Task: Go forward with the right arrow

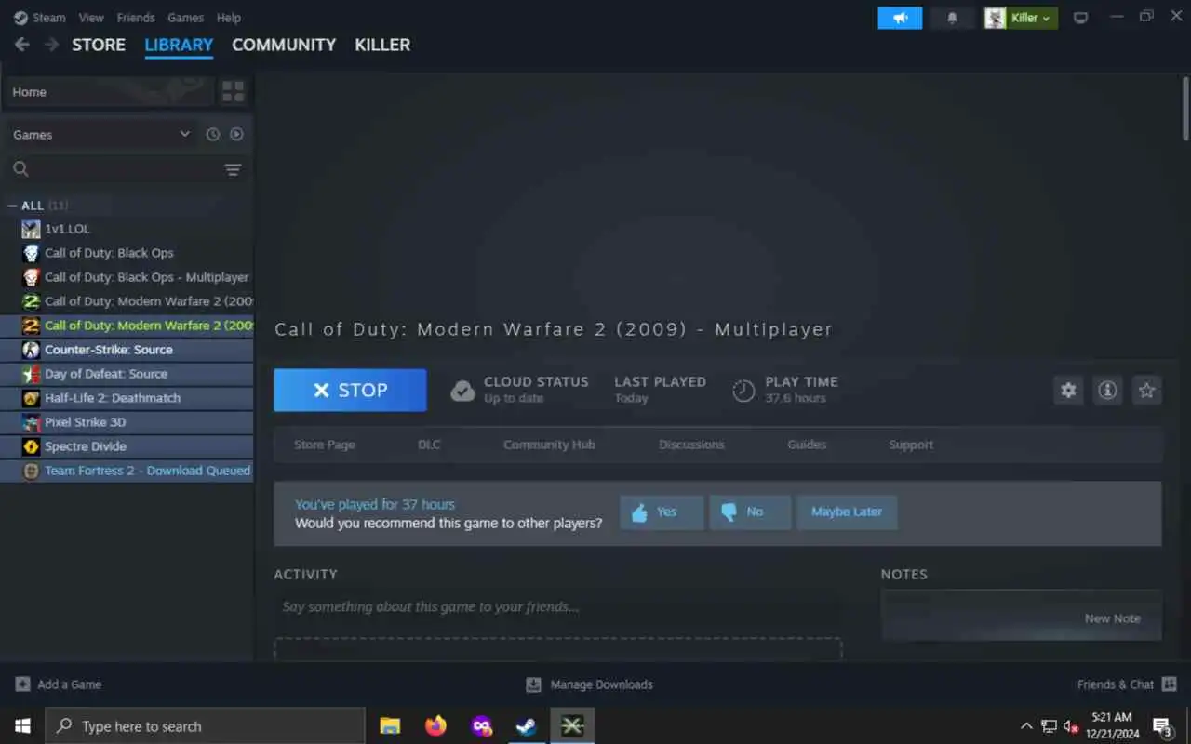Action: point(52,45)
